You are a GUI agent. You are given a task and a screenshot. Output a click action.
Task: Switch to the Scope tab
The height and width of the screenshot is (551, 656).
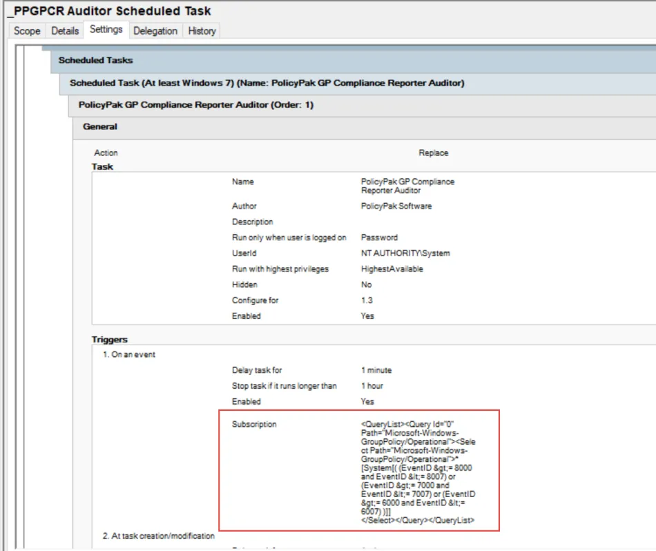pyautogui.click(x=27, y=31)
